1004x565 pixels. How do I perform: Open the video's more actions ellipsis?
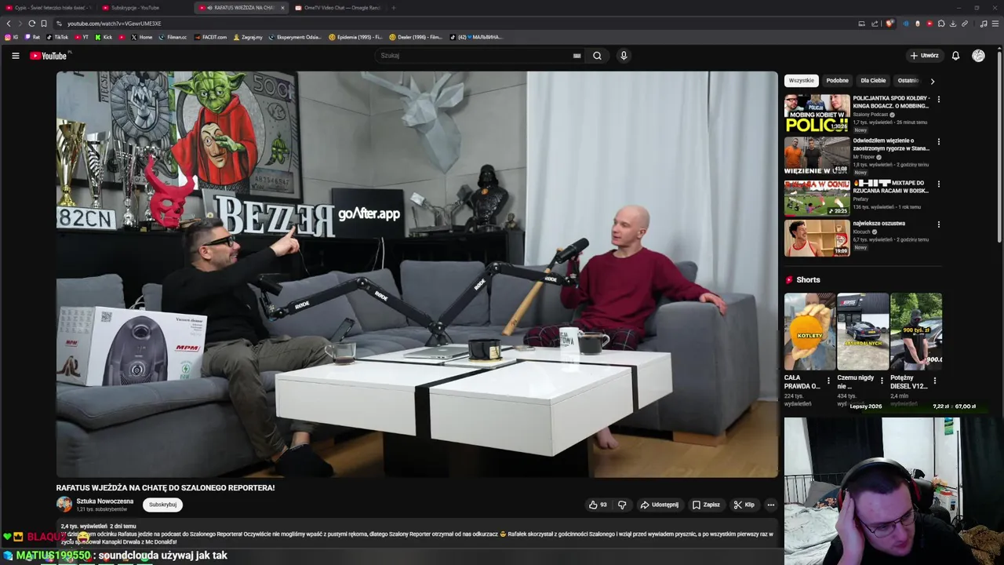771,505
